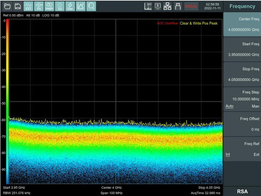Image resolution: width=261 pixels, height=196 pixels.
Task: Click the R remote status icon
Action: (158, 6)
